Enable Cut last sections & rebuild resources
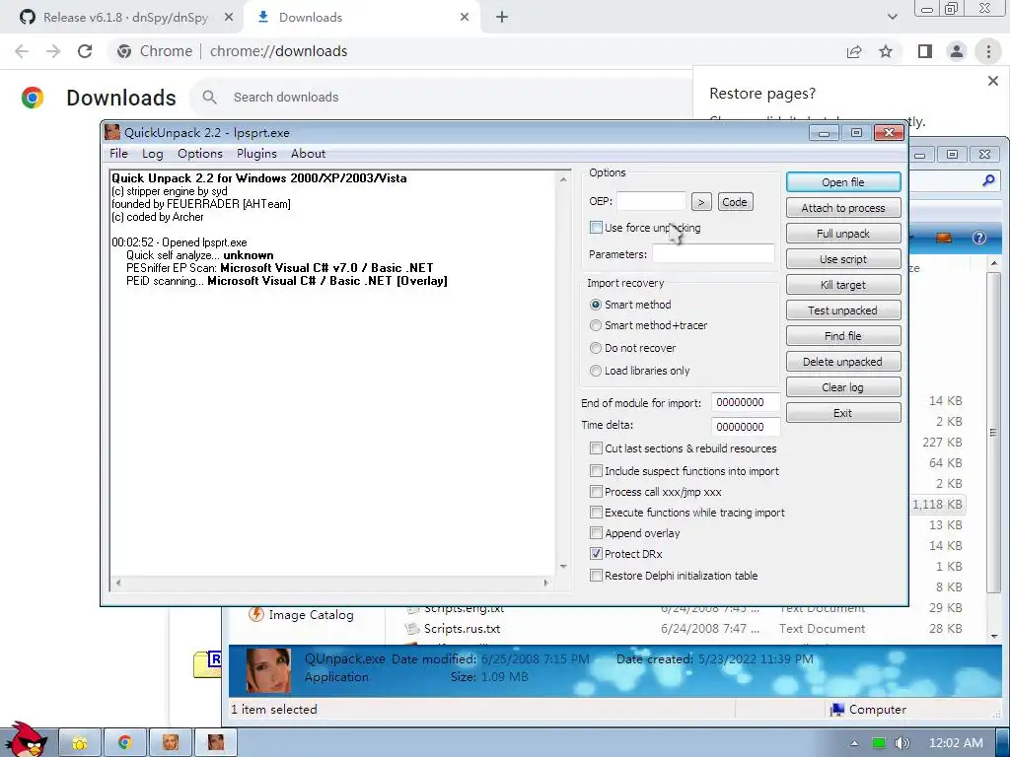The image size is (1010, 757). pyautogui.click(x=596, y=448)
